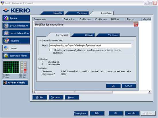Click the Kerio title bar shield icon
The width and height of the screenshot is (158, 118).
(2, 3)
